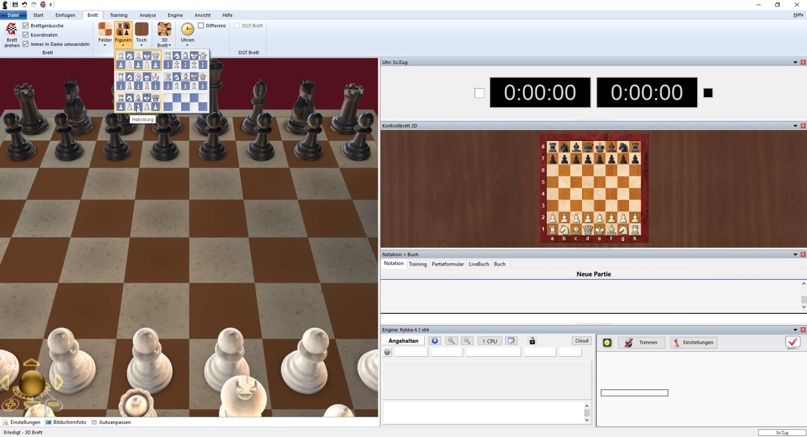Open the 3D Brett dropdown
The width and height of the screenshot is (807, 437).
[164, 36]
